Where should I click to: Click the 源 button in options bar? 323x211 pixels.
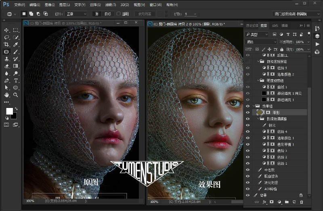(96, 14)
